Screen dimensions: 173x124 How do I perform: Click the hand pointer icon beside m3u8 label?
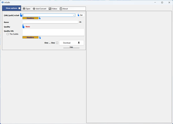pyautogui.click(x=21, y=15)
